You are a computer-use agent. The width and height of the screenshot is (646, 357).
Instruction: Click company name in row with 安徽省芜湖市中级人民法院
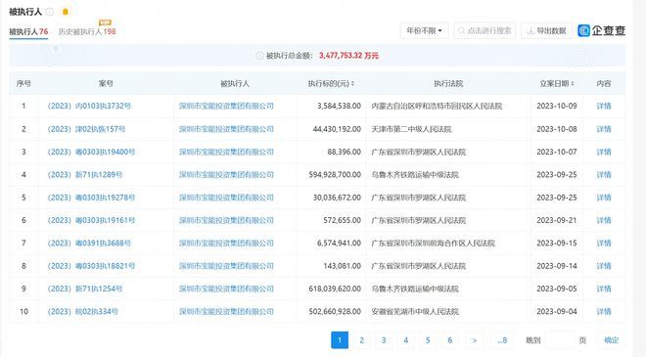[226, 312]
